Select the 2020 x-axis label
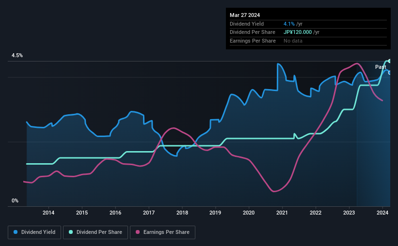398x246 pixels. point(249,213)
